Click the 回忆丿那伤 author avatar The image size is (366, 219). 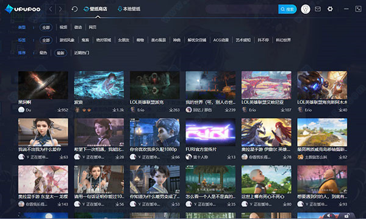click(188, 109)
